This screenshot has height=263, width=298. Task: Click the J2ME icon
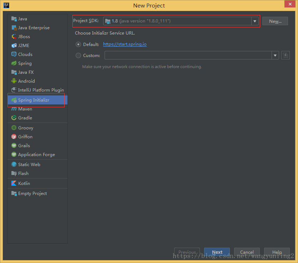tap(14, 46)
